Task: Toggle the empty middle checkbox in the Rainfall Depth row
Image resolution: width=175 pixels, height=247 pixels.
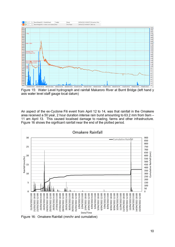Action: pyautogui.click(x=30, y=22)
